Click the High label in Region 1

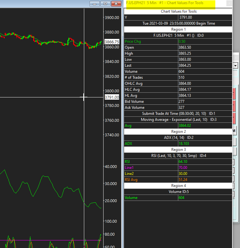(x=129, y=53)
